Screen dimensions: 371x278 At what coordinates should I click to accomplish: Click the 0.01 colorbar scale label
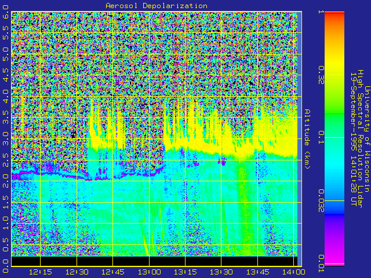pos(321,264)
